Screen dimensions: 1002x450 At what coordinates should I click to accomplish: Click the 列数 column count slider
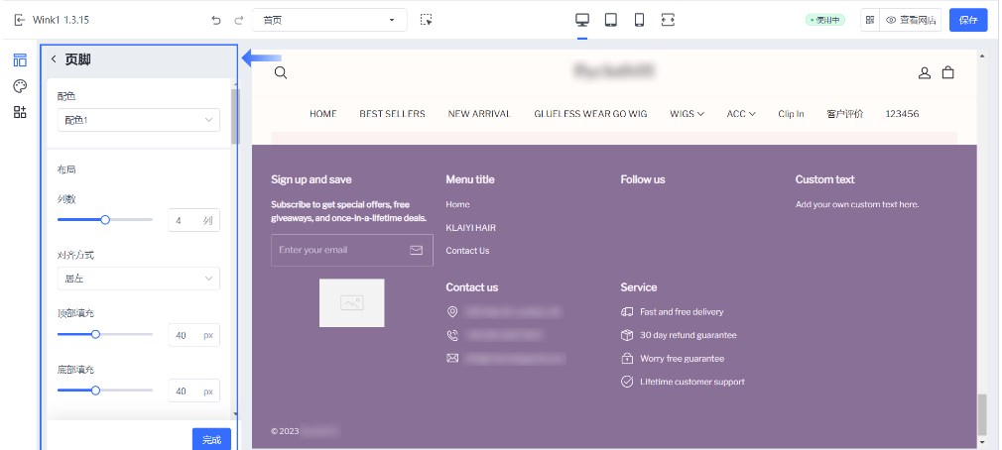coord(105,220)
